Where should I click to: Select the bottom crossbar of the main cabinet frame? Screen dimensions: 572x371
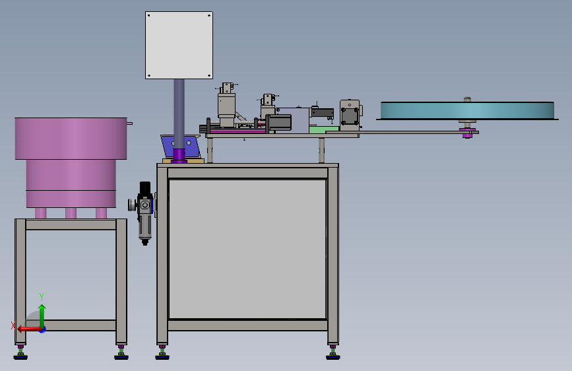pyautogui.click(x=247, y=325)
